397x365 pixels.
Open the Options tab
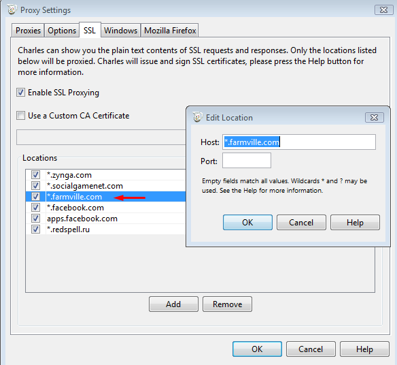coord(62,31)
